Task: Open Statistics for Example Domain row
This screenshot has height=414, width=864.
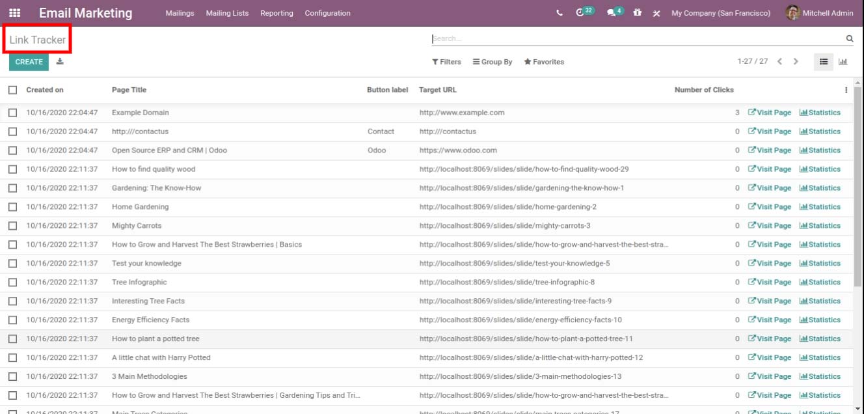Action: [820, 113]
